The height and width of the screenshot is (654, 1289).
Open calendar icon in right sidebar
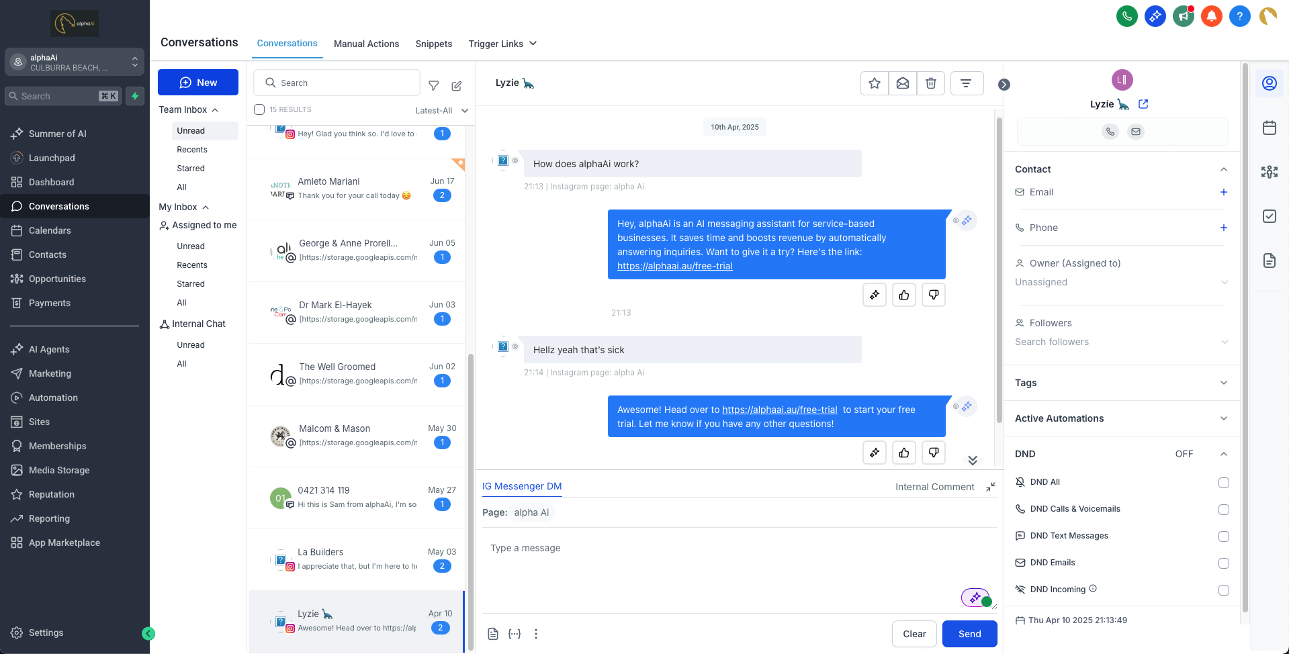tap(1269, 128)
